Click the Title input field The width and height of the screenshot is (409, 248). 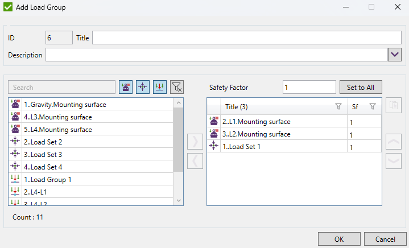pos(246,38)
